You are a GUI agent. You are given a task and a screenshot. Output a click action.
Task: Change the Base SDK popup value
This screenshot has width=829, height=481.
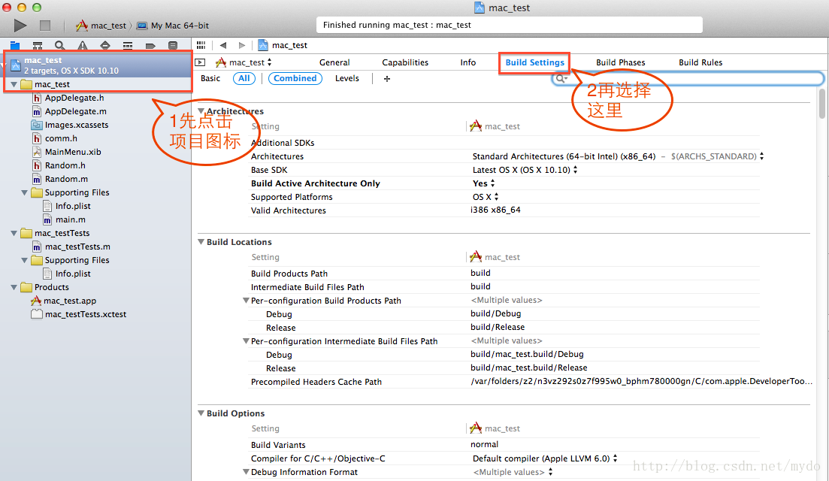(525, 170)
